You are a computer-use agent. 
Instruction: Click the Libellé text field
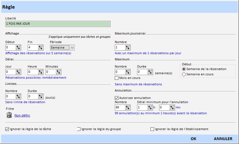pyautogui.click(x=58, y=24)
